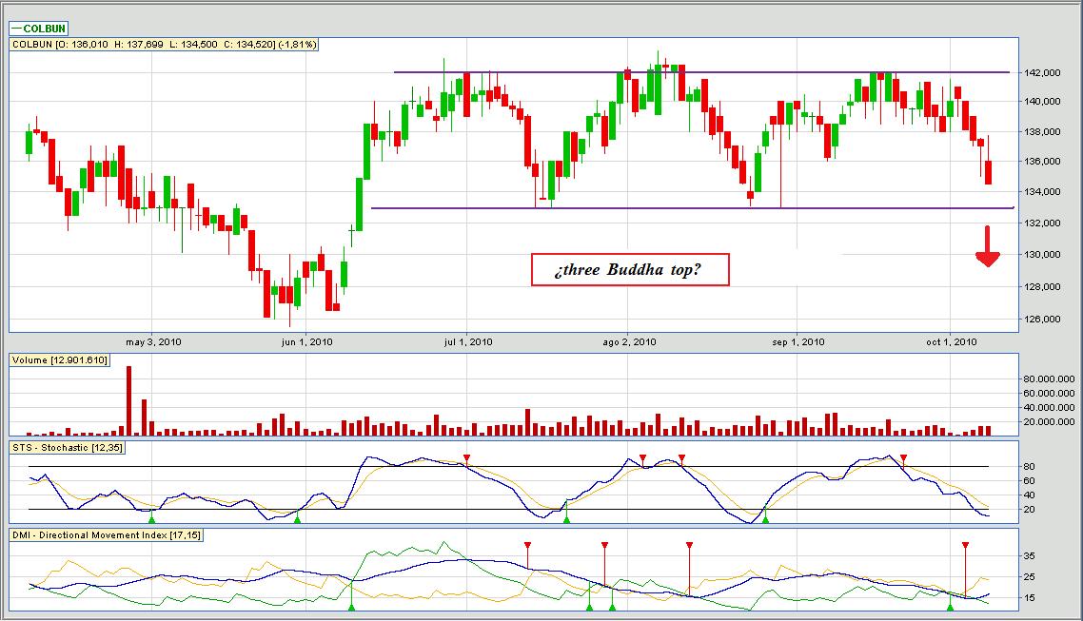Select the jun 1, 2010 date label
The height and width of the screenshot is (621, 1083).
click(x=307, y=341)
